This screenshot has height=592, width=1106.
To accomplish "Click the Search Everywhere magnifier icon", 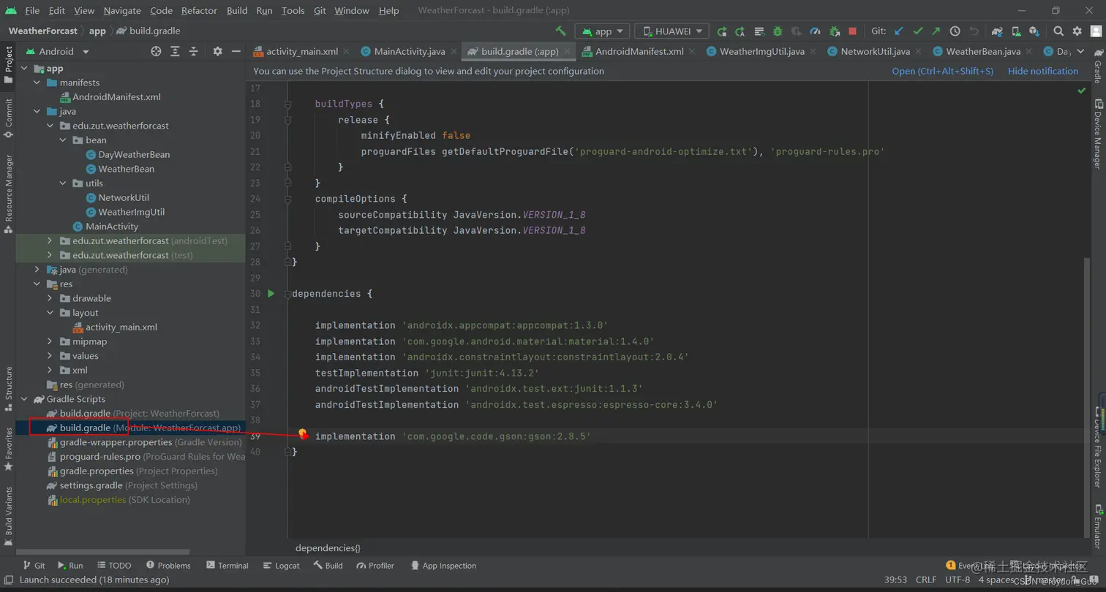I will 1058,31.
